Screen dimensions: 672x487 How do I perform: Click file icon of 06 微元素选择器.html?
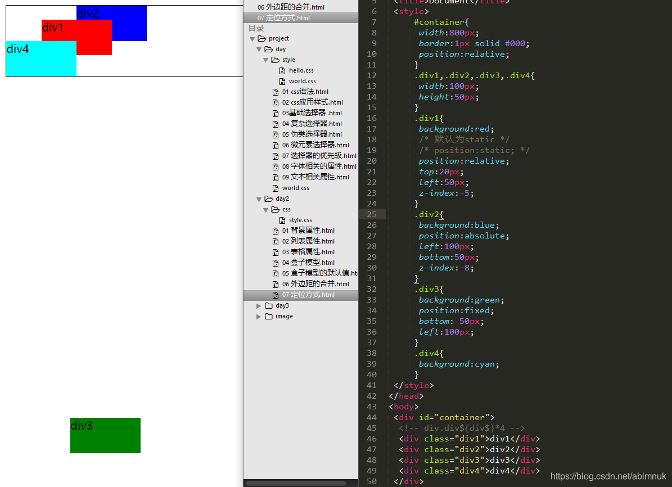(x=276, y=146)
